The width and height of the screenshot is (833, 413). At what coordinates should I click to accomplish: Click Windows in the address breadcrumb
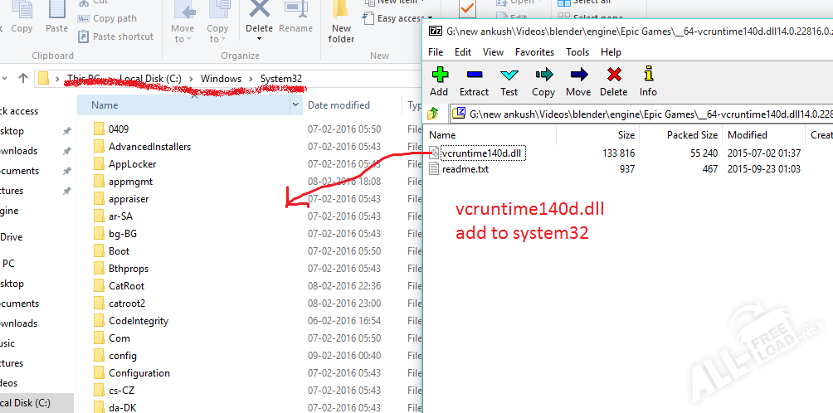pos(221,79)
